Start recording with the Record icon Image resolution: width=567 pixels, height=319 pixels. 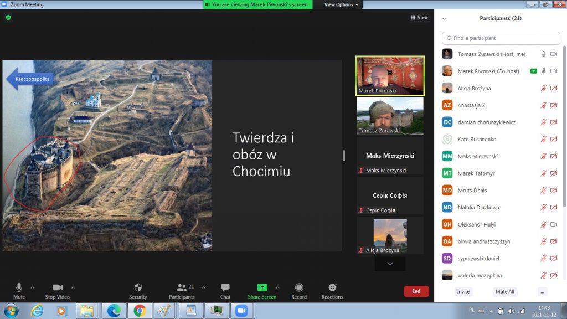pos(299,287)
